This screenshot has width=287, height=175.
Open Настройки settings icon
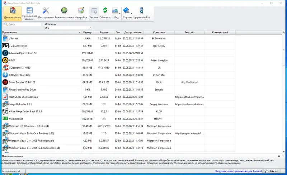pyautogui.click(x=81, y=13)
